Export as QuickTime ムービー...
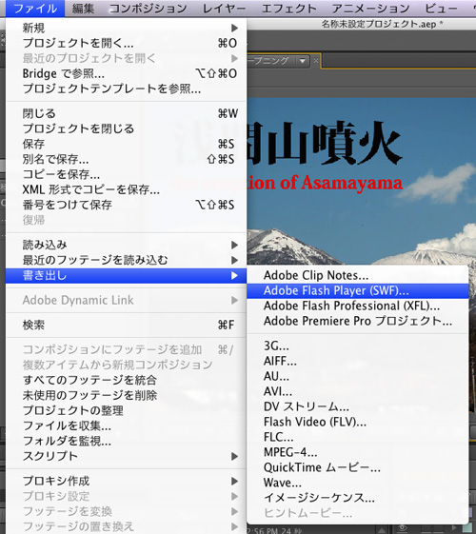 point(358,467)
